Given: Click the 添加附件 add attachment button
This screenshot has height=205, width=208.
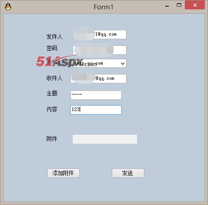Looking at the screenshot, I should (63, 173).
